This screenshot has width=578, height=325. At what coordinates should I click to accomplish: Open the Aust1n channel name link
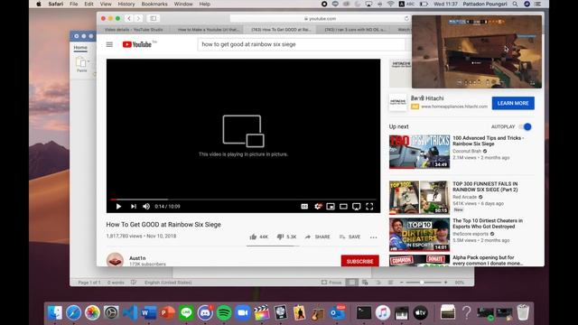pyautogui.click(x=137, y=258)
